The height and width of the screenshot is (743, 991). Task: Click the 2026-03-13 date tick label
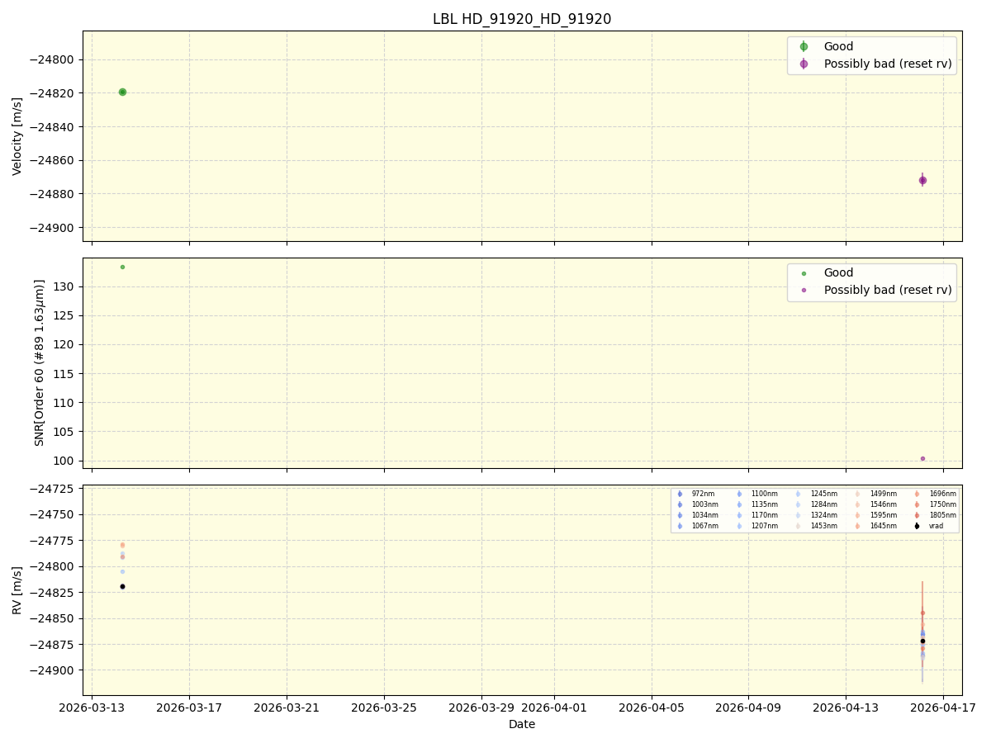[x=92, y=708]
